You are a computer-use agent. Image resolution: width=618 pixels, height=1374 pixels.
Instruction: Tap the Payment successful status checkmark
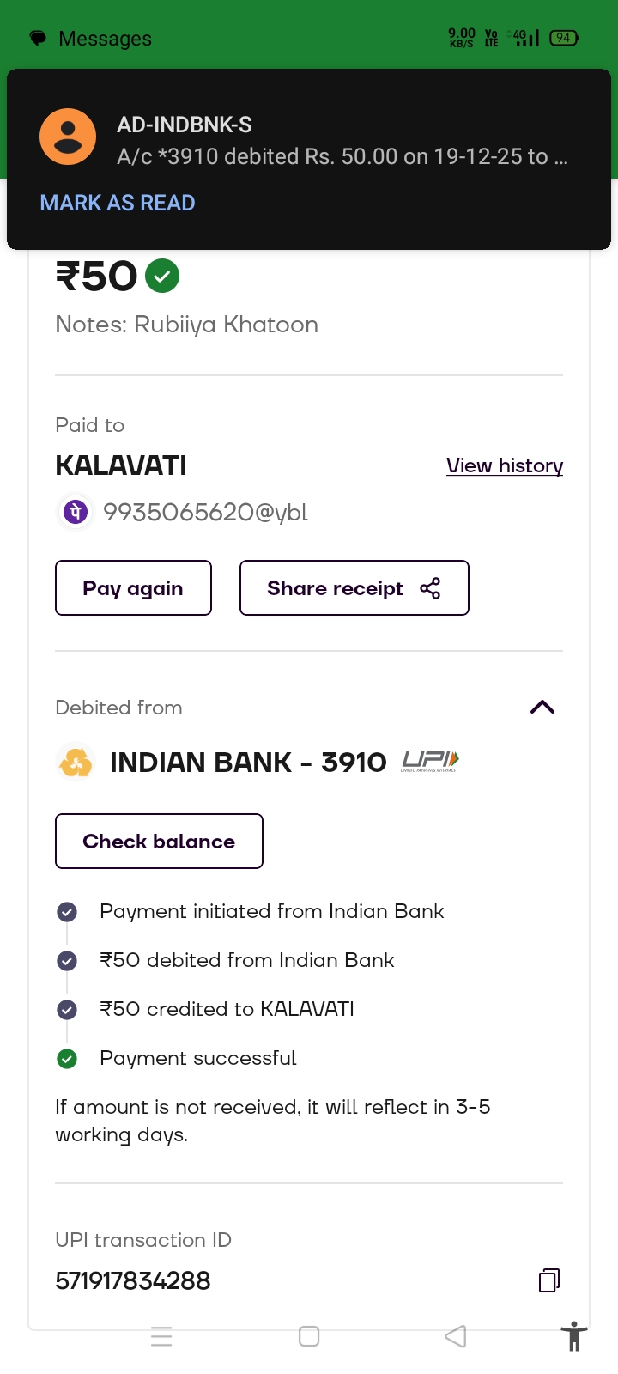point(67,1059)
